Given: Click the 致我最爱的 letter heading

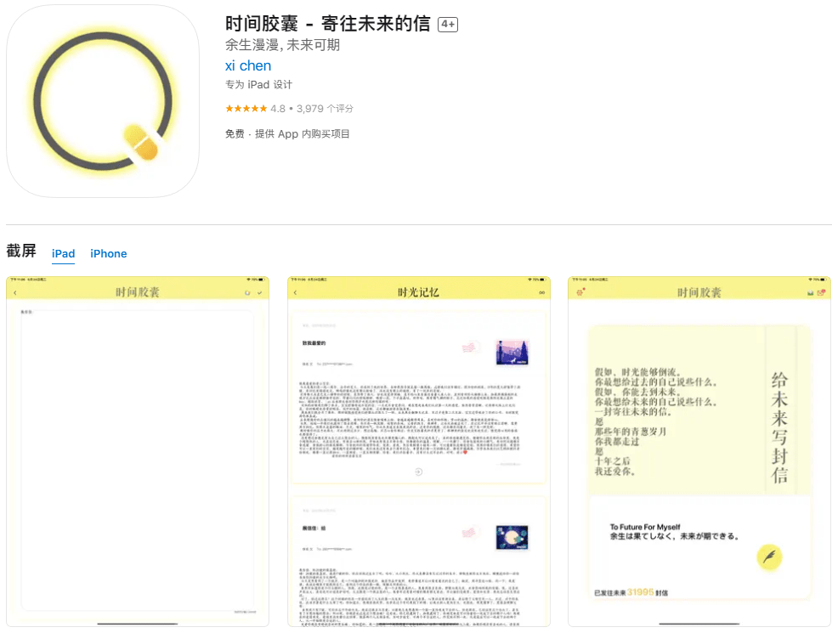Looking at the screenshot, I should [x=314, y=343].
